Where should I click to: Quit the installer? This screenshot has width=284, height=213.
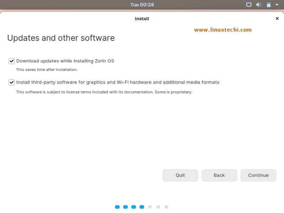click(180, 175)
